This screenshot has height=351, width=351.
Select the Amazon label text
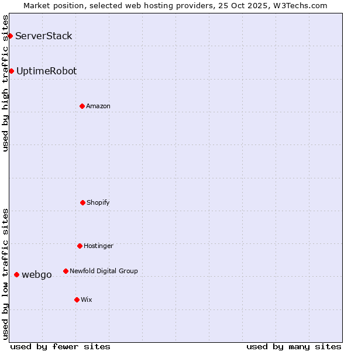click(98, 106)
